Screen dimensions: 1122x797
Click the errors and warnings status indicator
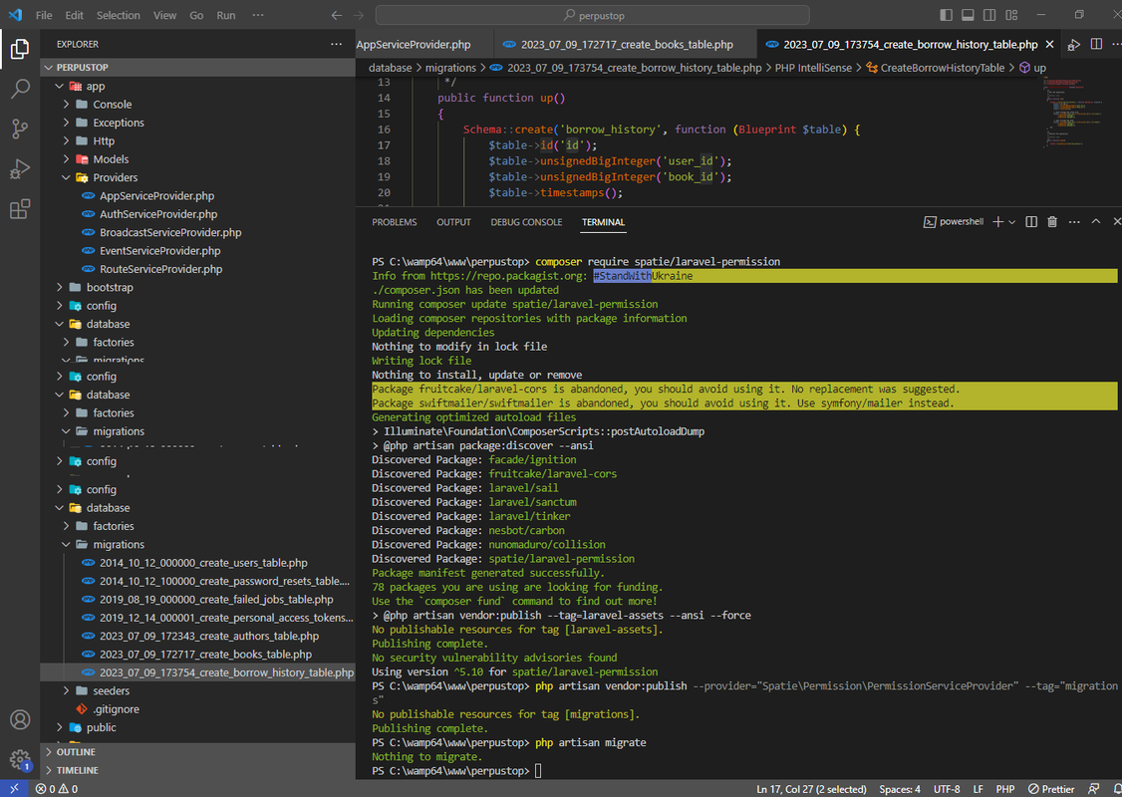tap(57, 788)
